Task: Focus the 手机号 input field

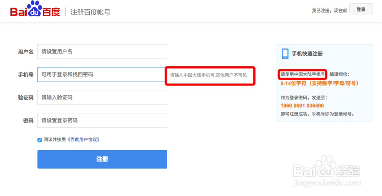Action: tap(102, 74)
